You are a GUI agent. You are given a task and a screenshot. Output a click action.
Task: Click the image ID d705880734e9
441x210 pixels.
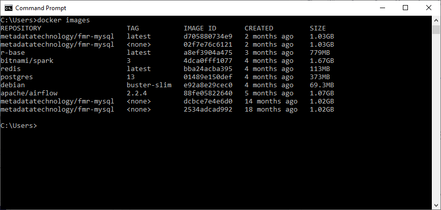[x=208, y=37]
